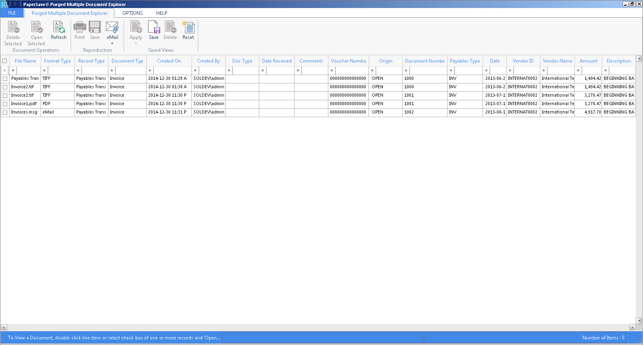
Task: Click the Doc Type column header
Action: click(x=242, y=61)
